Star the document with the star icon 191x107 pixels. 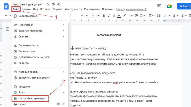tap(48, 4)
